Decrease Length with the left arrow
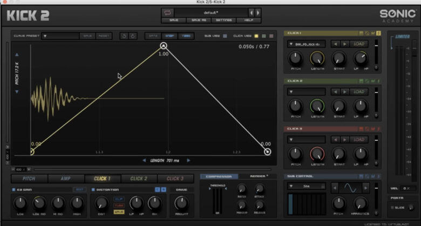The image size is (421, 226). click(144, 161)
